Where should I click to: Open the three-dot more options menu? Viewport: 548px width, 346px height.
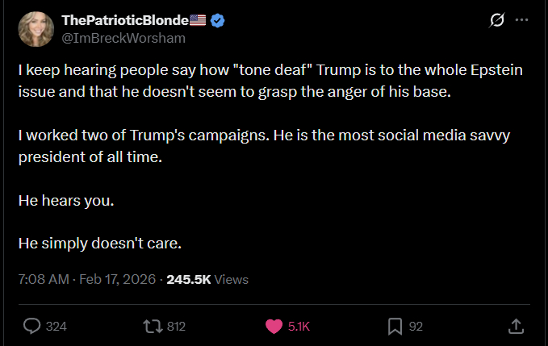[522, 20]
